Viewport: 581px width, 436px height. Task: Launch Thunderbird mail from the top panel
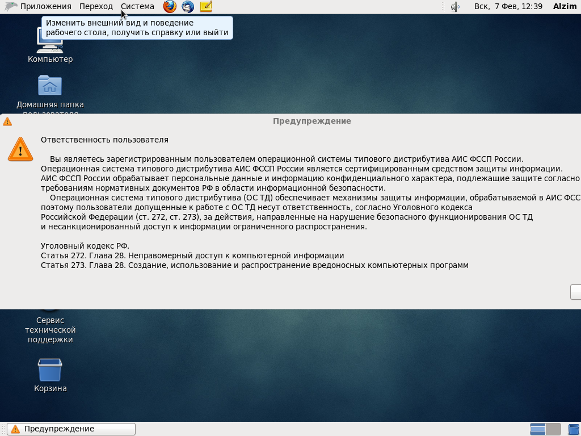tap(188, 6)
